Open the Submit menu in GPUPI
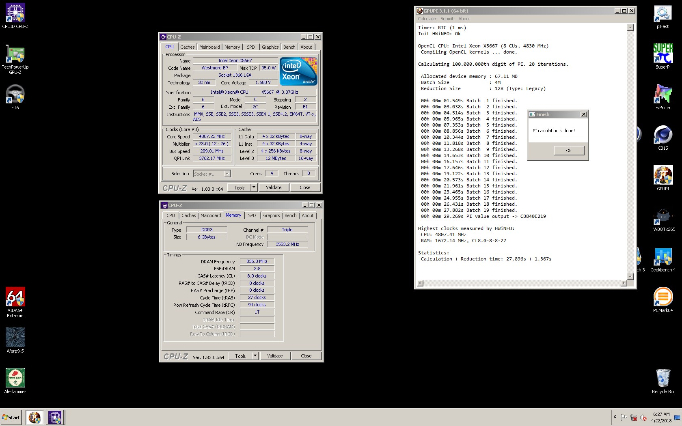Screen dimensions: 682x426 pyautogui.click(x=447, y=19)
